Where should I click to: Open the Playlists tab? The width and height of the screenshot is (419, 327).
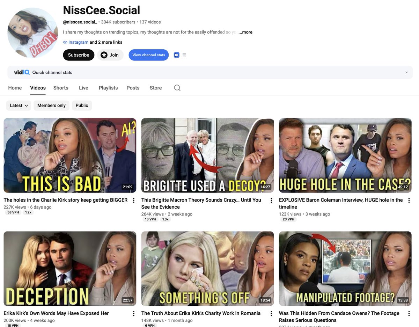(108, 88)
